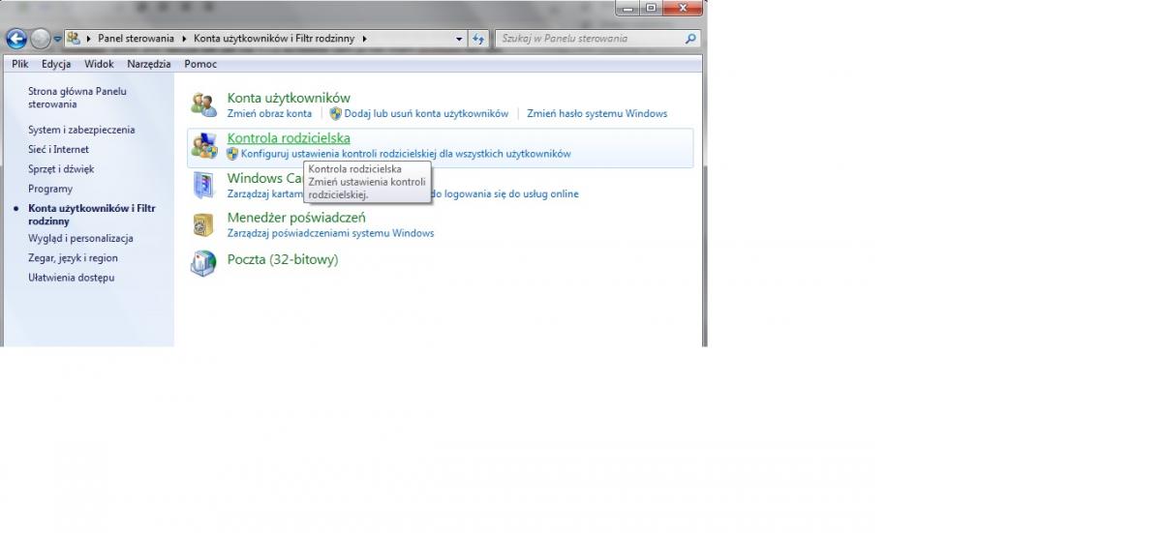The height and width of the screenshot is (533, 1162).
Task: Open the Edycja menu
Action: point(56,64)
